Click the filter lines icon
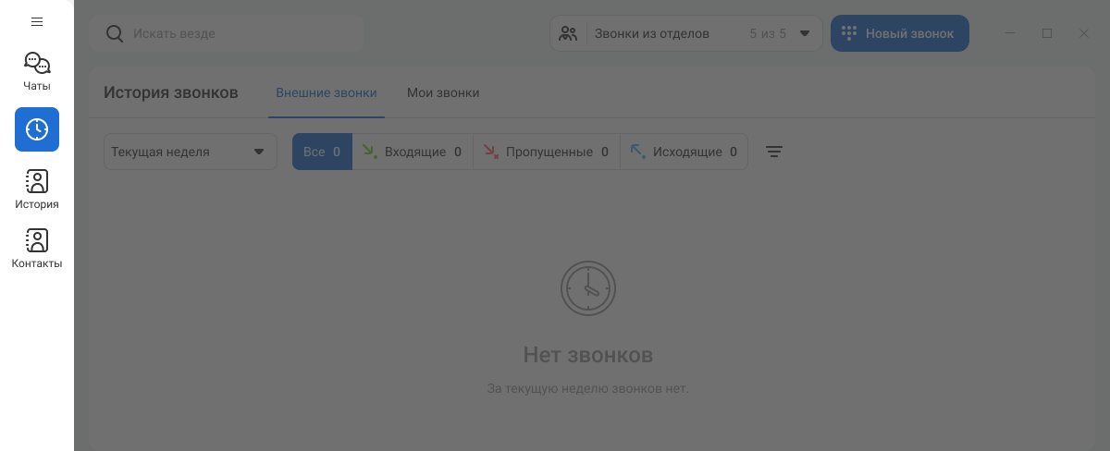 coord(774,152)
